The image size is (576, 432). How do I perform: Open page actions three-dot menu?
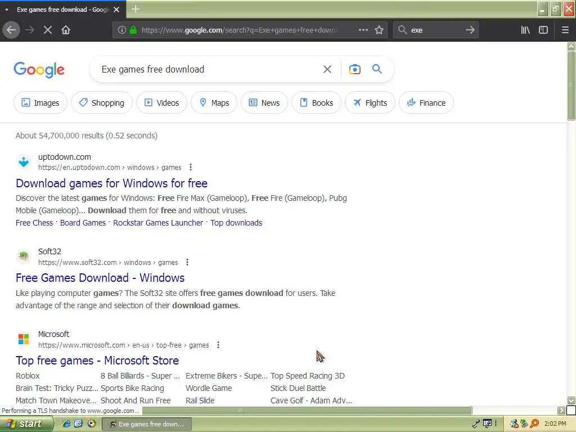(x=363, y=30)
